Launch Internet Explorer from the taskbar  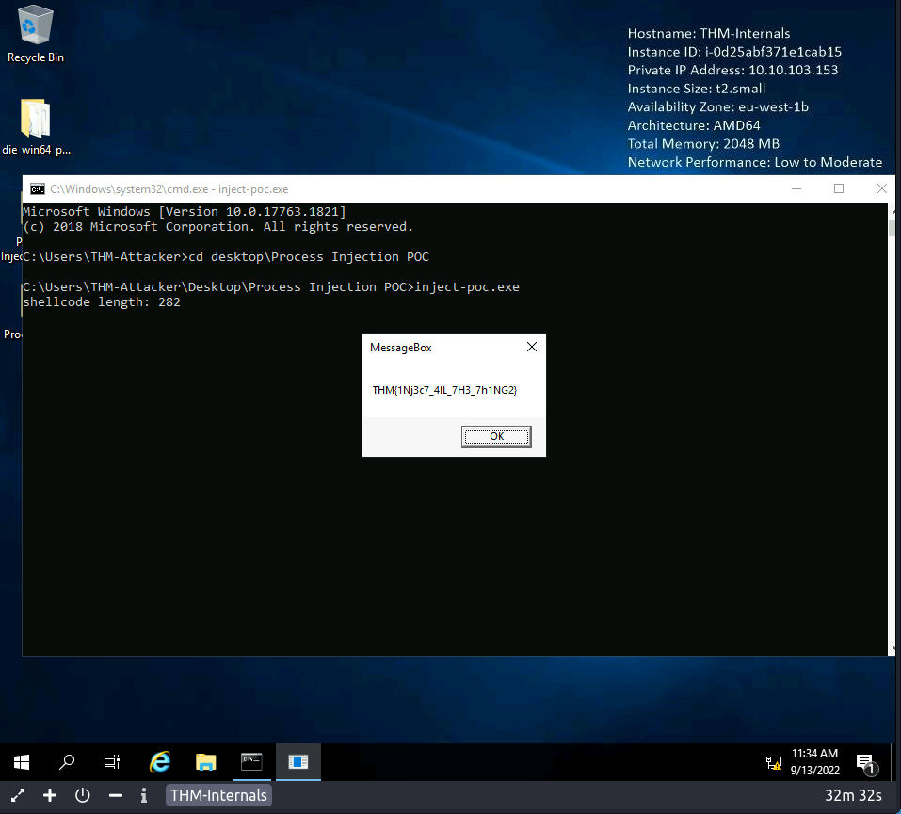[160, 762]
